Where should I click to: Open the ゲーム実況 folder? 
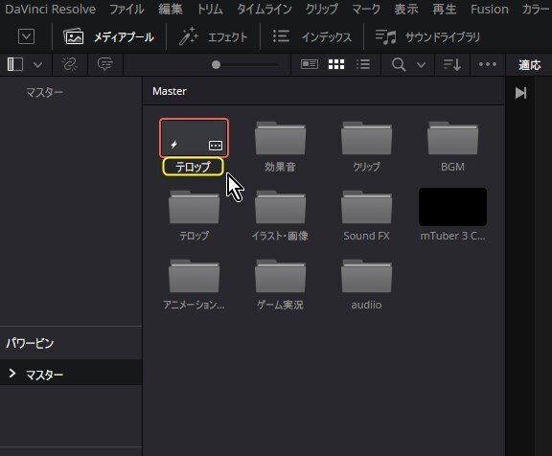(280, 276)
